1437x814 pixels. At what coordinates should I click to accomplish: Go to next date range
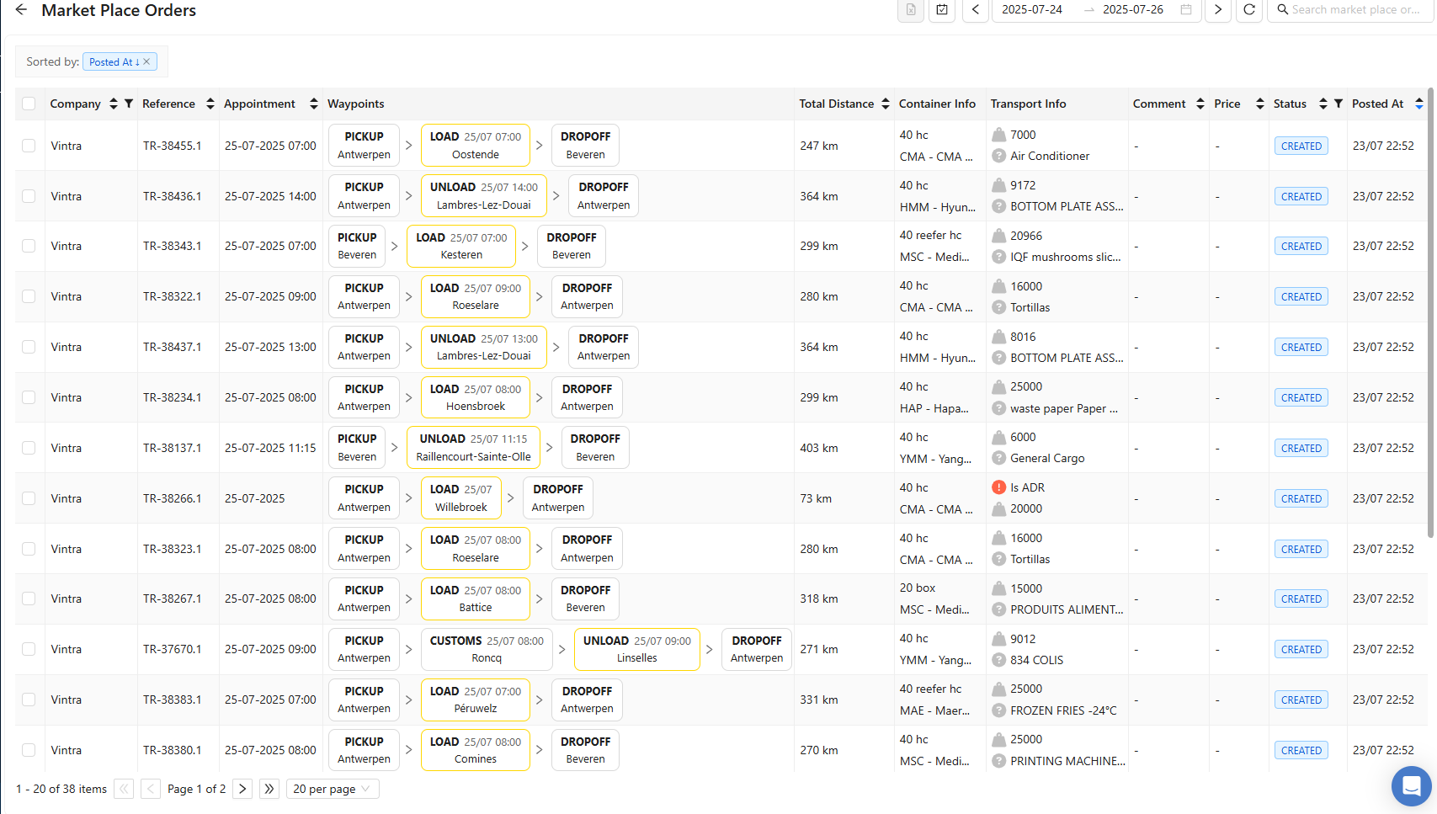coord(1218,9)
